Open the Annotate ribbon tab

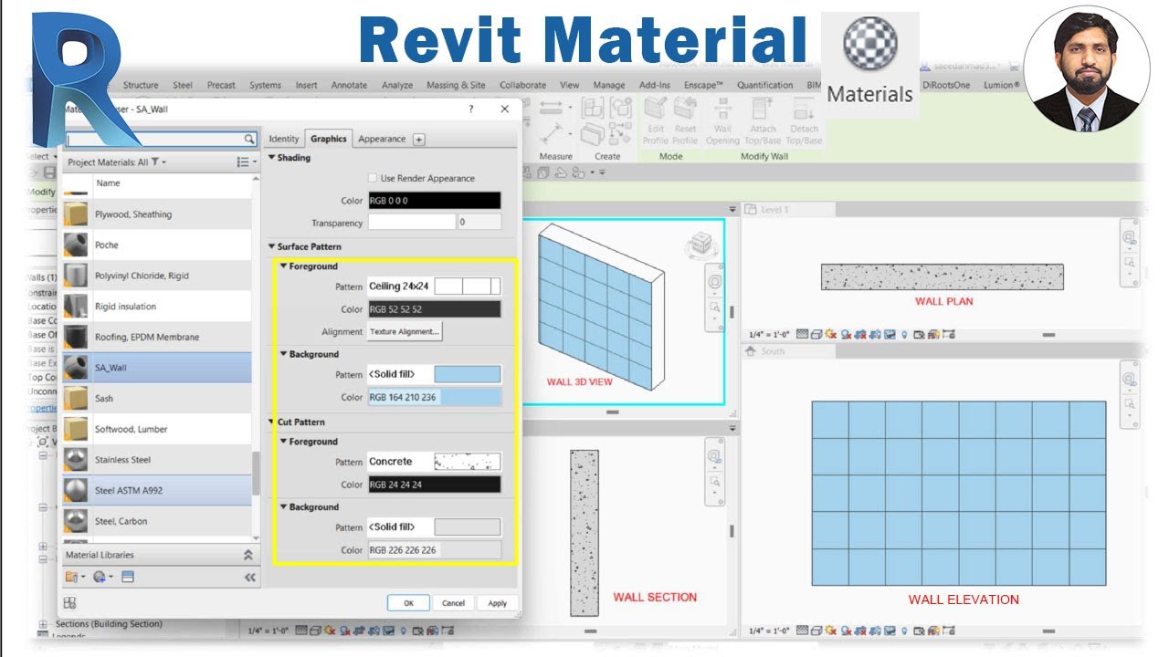tap(349, 85)
